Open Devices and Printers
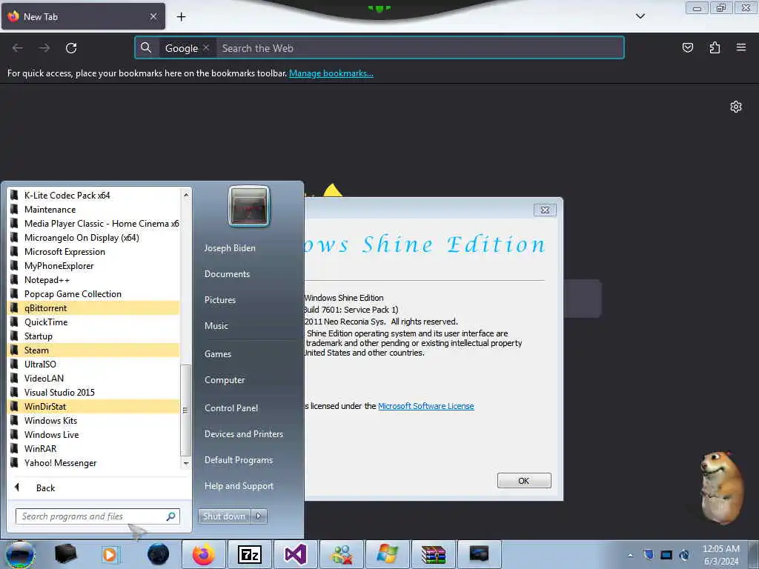This screenshot has width=759, height=569. point(243,434)
